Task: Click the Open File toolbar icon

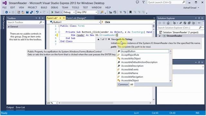Action: pyautogui.click(x=23, y=12)
